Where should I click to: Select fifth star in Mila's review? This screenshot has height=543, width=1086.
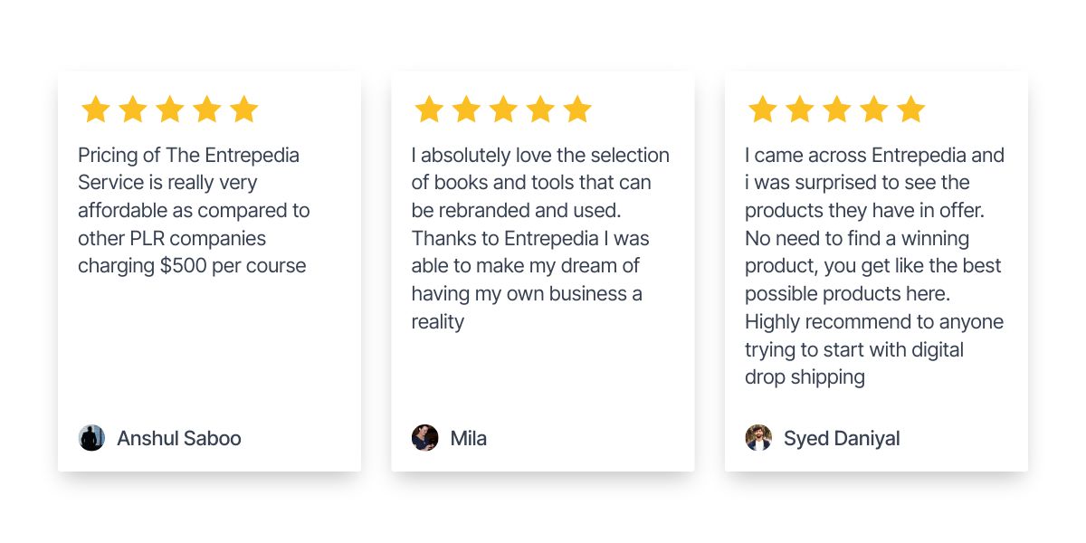pos(576,110)
